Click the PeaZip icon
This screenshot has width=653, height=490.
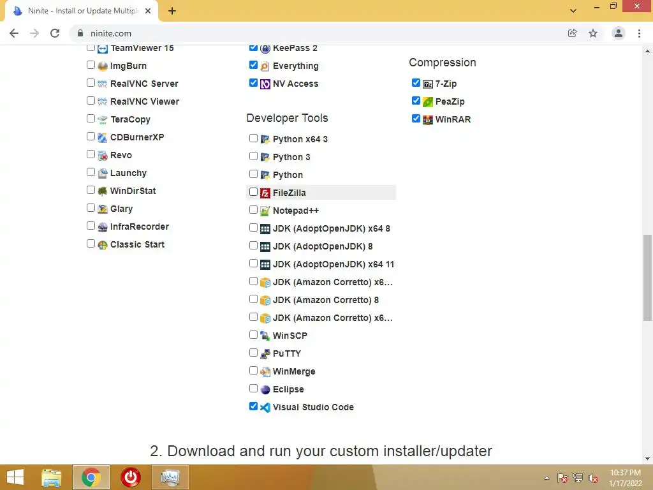coord(428,101)
